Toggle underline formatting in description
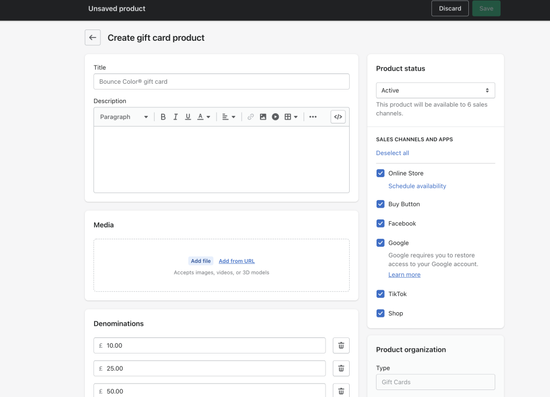 (188, 117)
